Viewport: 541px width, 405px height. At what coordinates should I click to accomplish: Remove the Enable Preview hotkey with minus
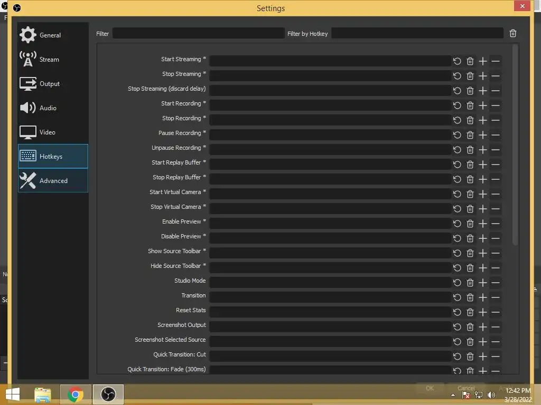click(x=496, y=224)
